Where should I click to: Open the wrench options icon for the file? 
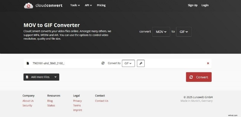pyautogui.click(x=141, y=63)
